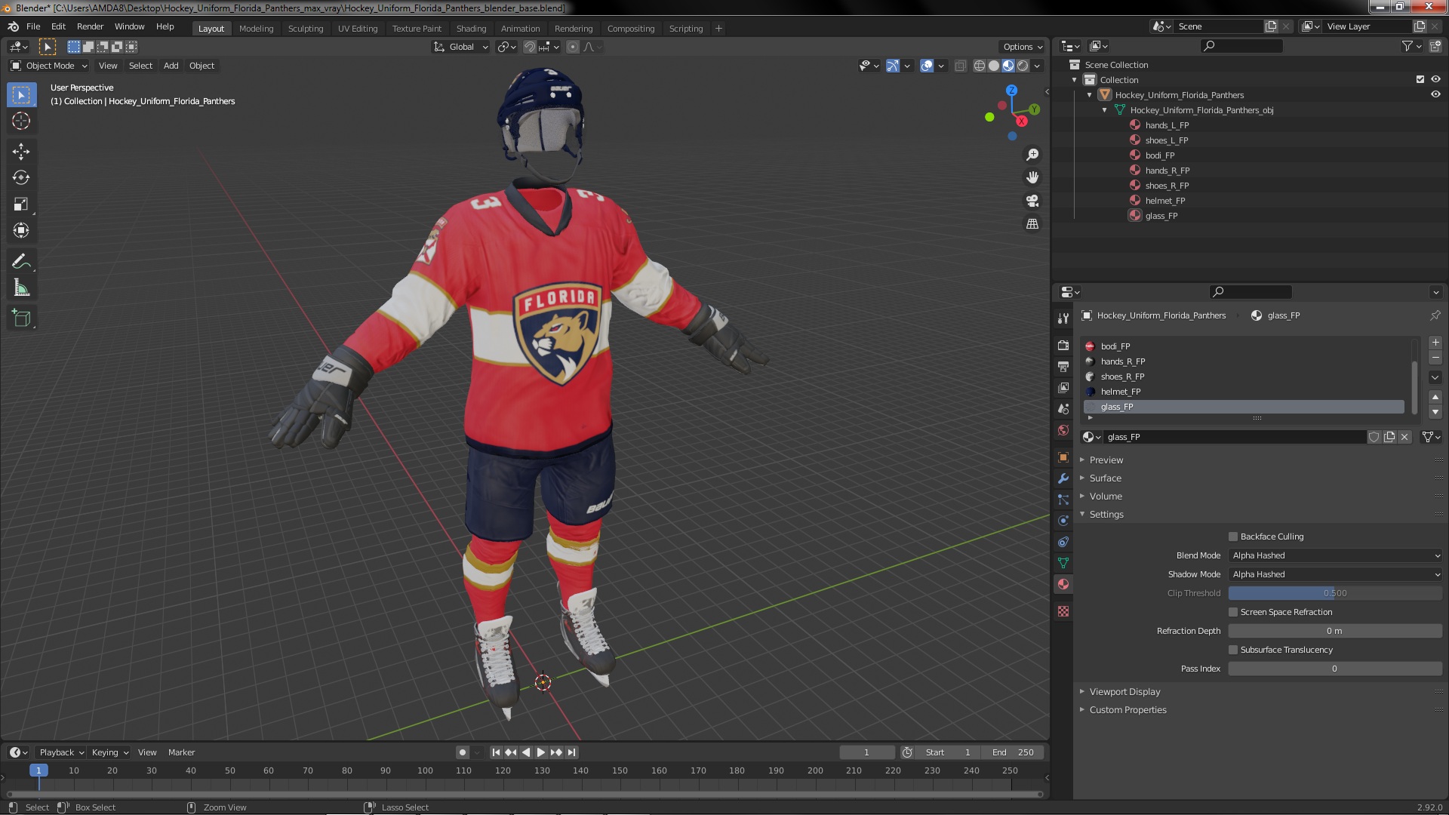Switch perspective/orthographic grid icon
This screenshot has height=815, width=1449.
(x=1032, y=224)
